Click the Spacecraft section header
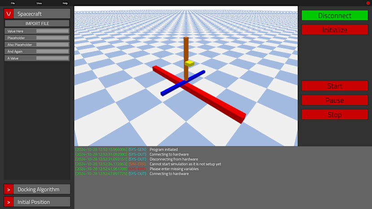The width and height of the screenshot is (372, 209). (x=42, y=14)
